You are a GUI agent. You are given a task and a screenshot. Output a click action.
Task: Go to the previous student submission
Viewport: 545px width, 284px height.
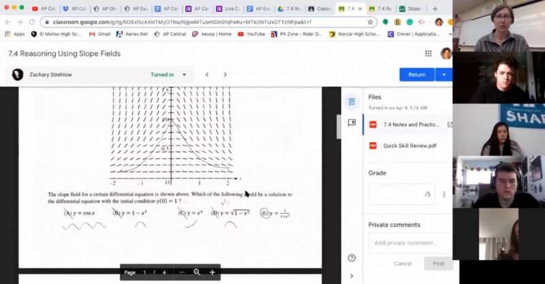[x=207, y=75]
